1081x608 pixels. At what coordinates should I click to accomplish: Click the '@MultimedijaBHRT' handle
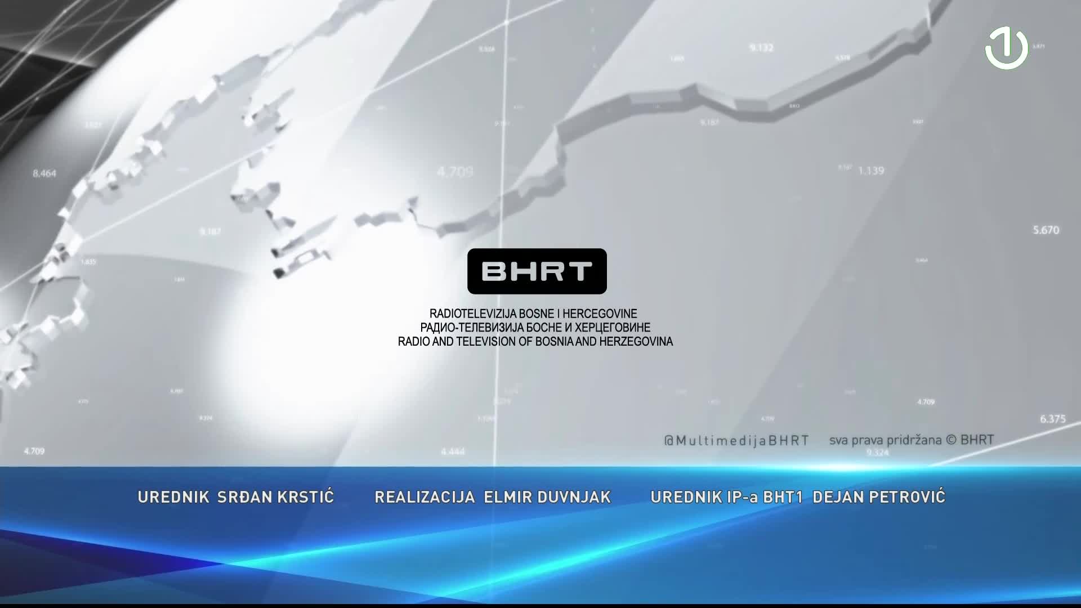pos(736,440)
